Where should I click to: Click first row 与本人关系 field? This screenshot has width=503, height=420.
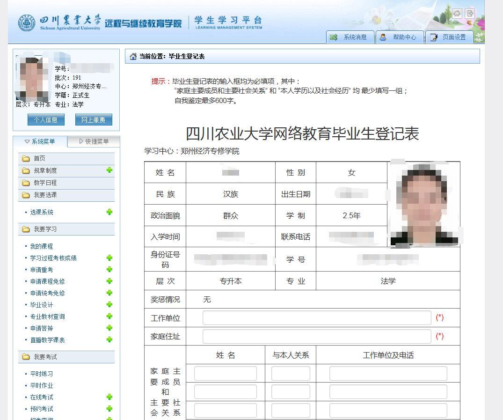(291, 374)
